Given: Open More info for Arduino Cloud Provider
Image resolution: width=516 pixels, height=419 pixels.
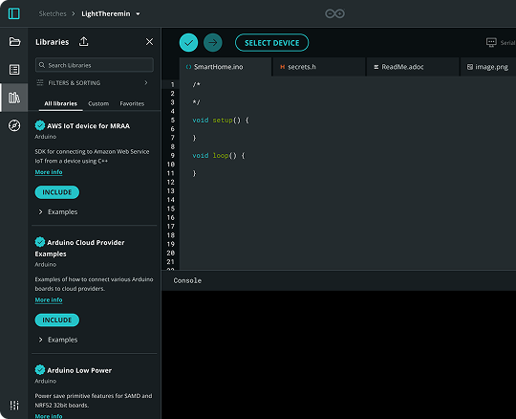Looking at the screenshot, I should 49,299.
